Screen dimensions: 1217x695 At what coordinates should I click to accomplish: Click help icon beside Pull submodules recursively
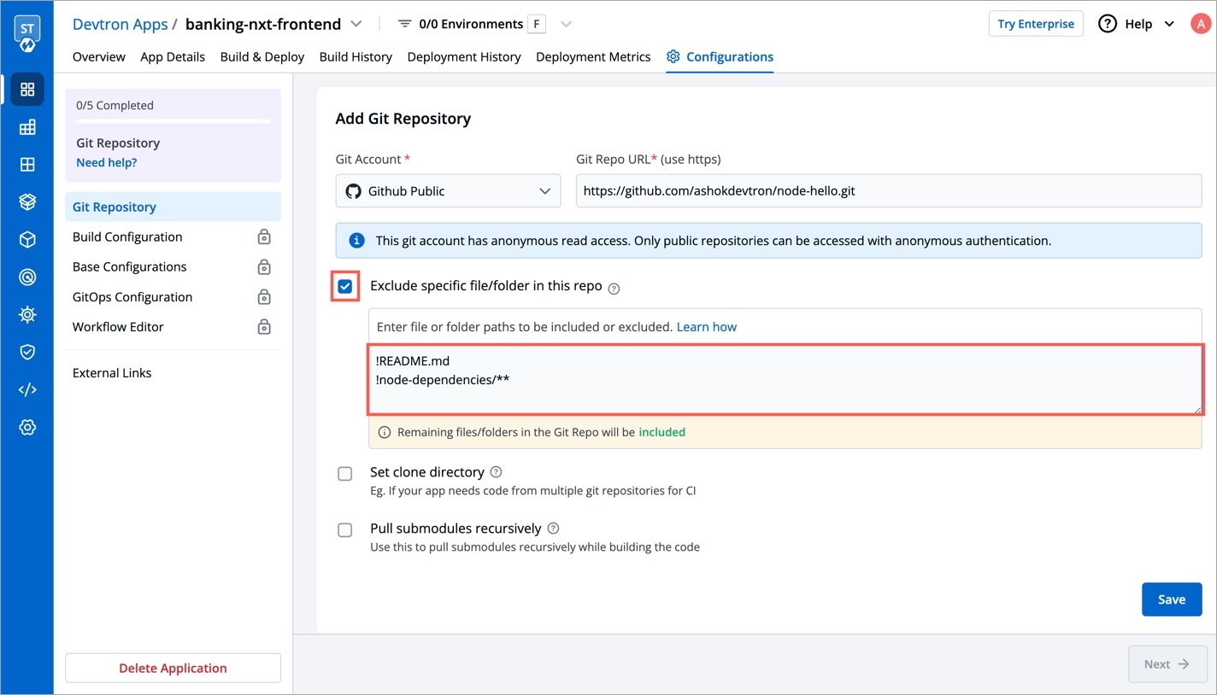(553, 529)
